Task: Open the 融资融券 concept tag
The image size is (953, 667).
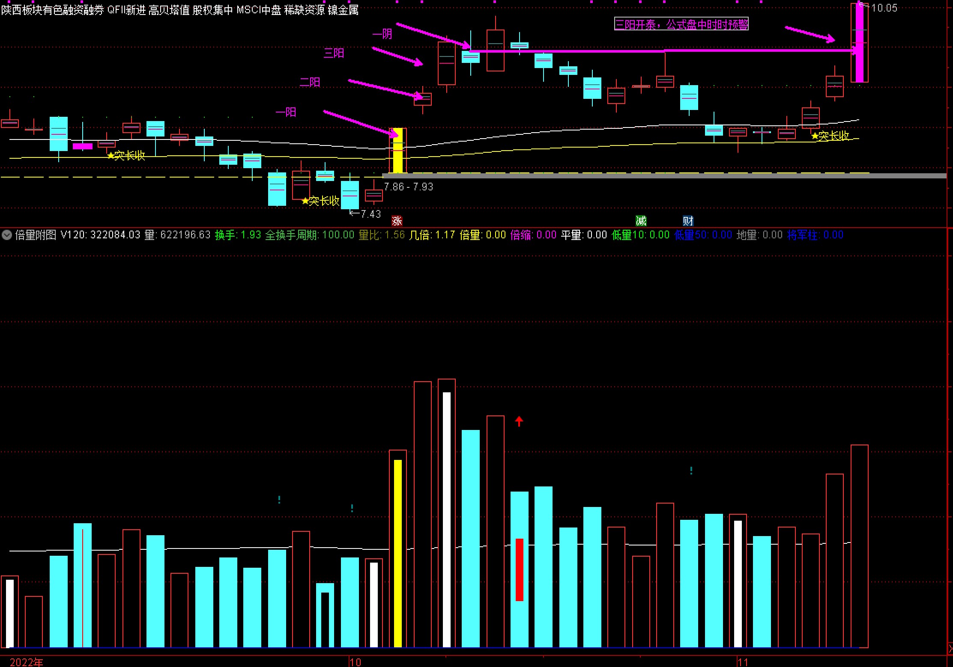Action: (84, 10)
